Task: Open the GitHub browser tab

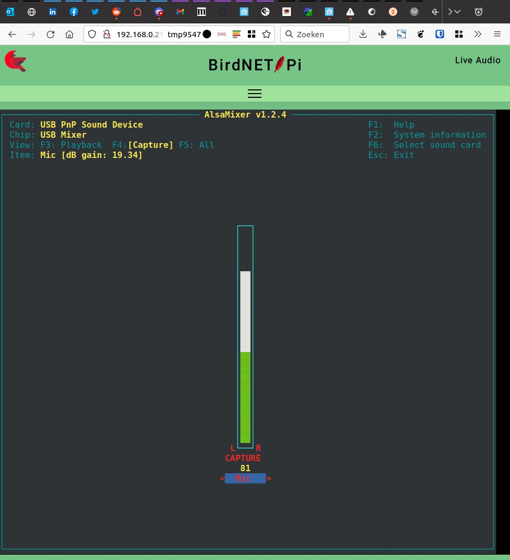Action: [x=223, y=12]
